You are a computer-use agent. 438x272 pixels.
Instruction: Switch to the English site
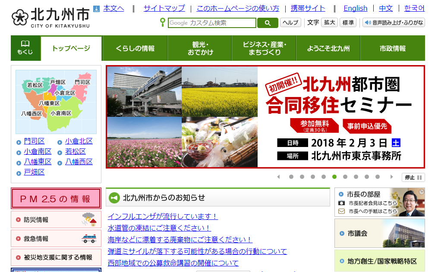[x=355, y=8]
